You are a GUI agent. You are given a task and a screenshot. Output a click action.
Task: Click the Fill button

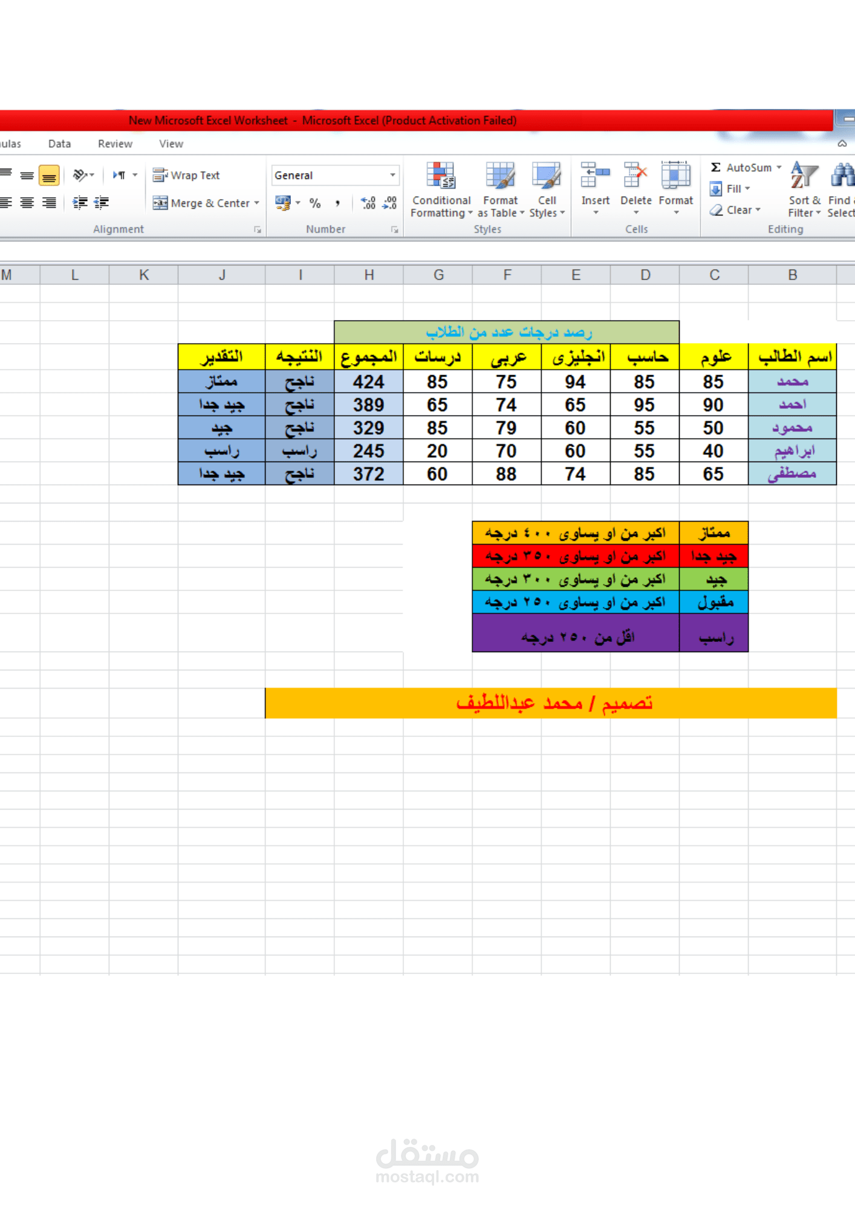click(x=729, y=189)
